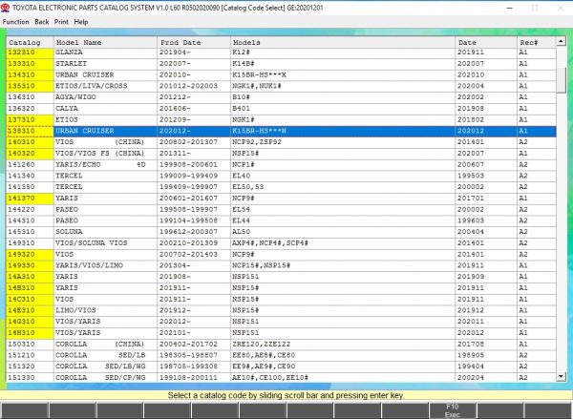The width and height of the screenshot is (573, 419).
Task: Select the CALYA model row
Action: (281, 109)
